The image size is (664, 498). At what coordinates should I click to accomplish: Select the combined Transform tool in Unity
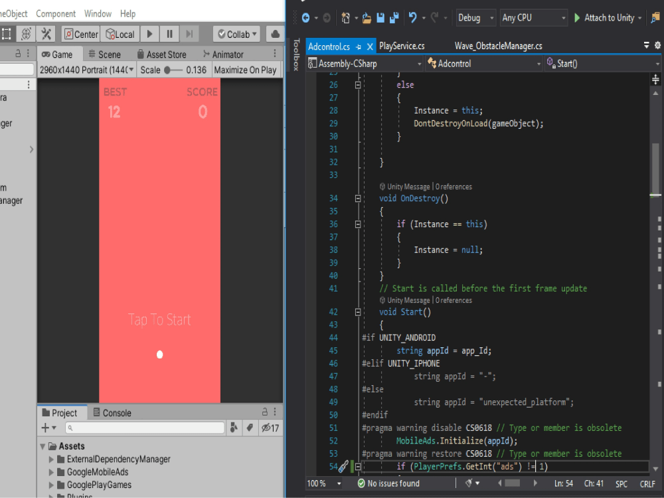click(26, 34)
